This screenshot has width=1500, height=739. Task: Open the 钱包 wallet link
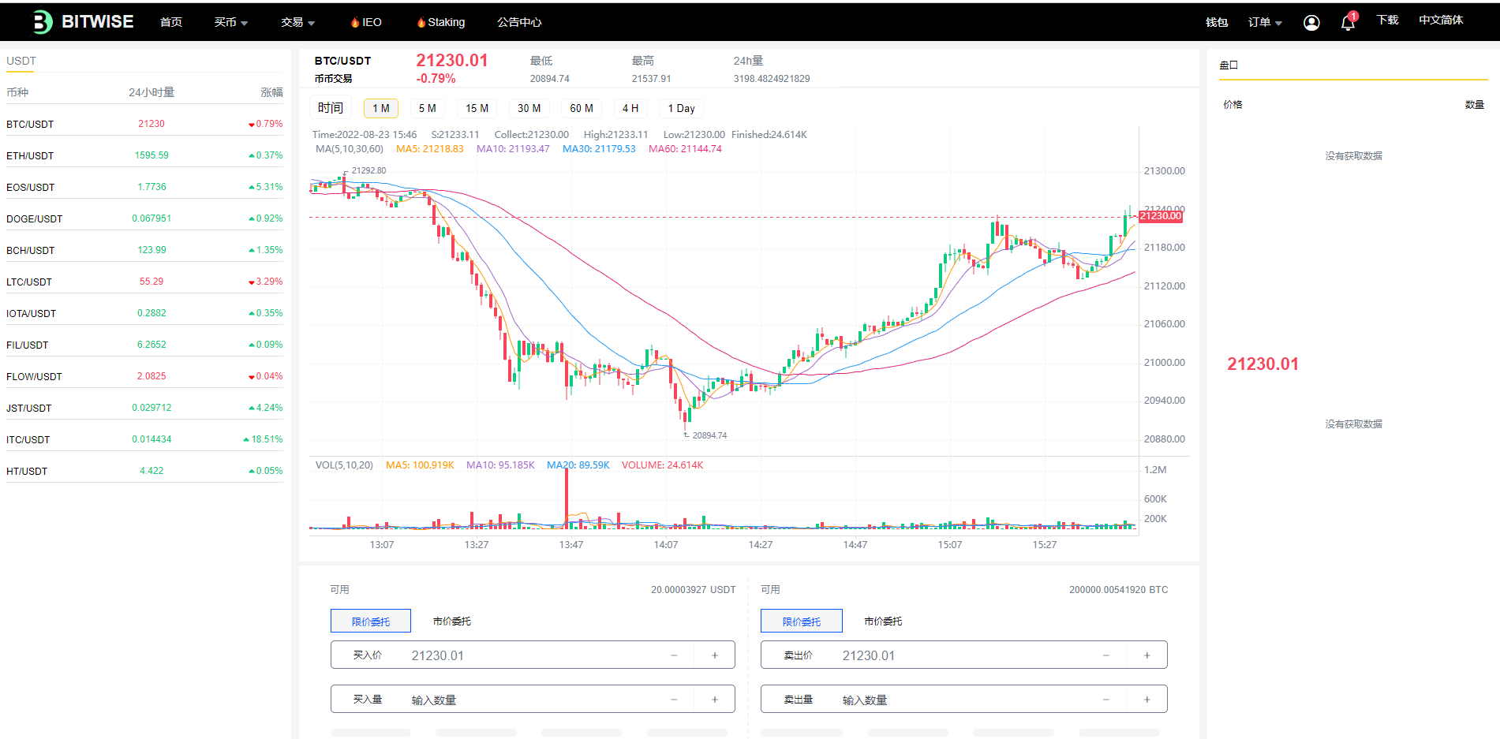click(1216, 22)
